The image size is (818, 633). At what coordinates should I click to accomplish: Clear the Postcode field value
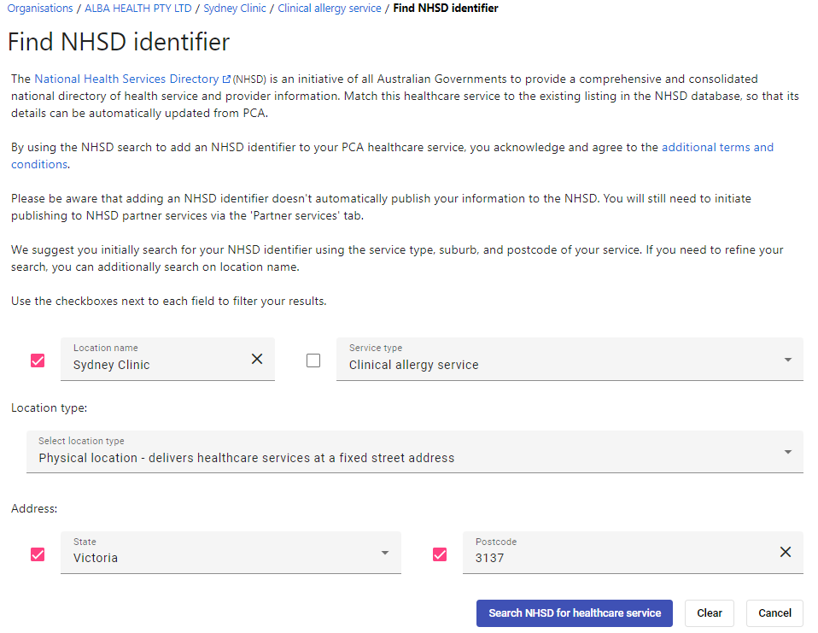(786, 552)
